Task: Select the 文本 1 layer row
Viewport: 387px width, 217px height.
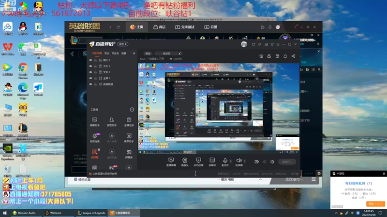Action: pos(112,72)
